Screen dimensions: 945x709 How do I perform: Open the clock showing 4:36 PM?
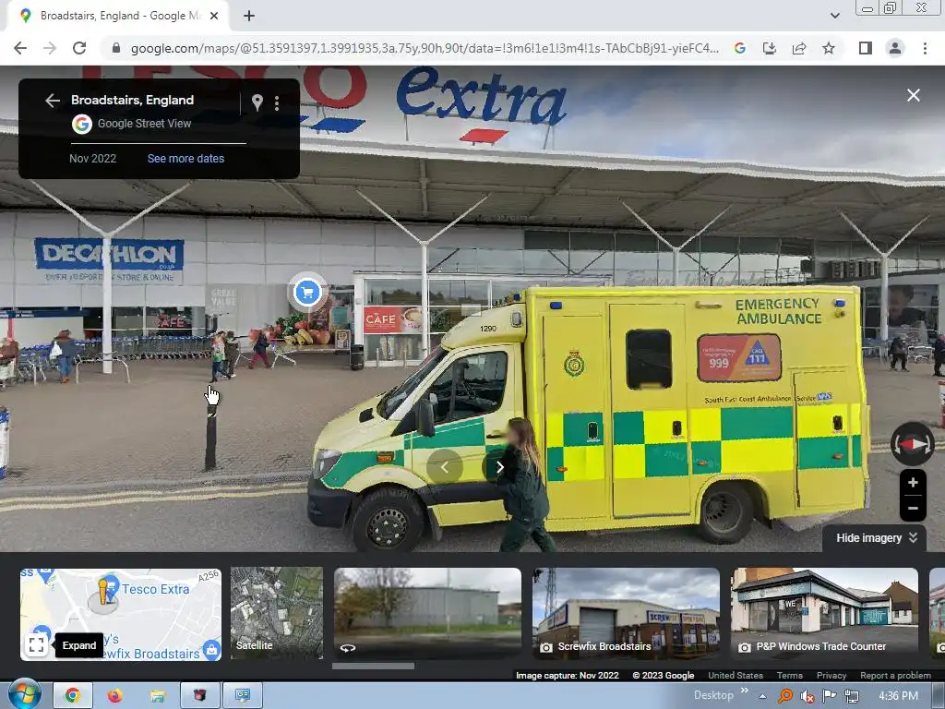(898, 696)
